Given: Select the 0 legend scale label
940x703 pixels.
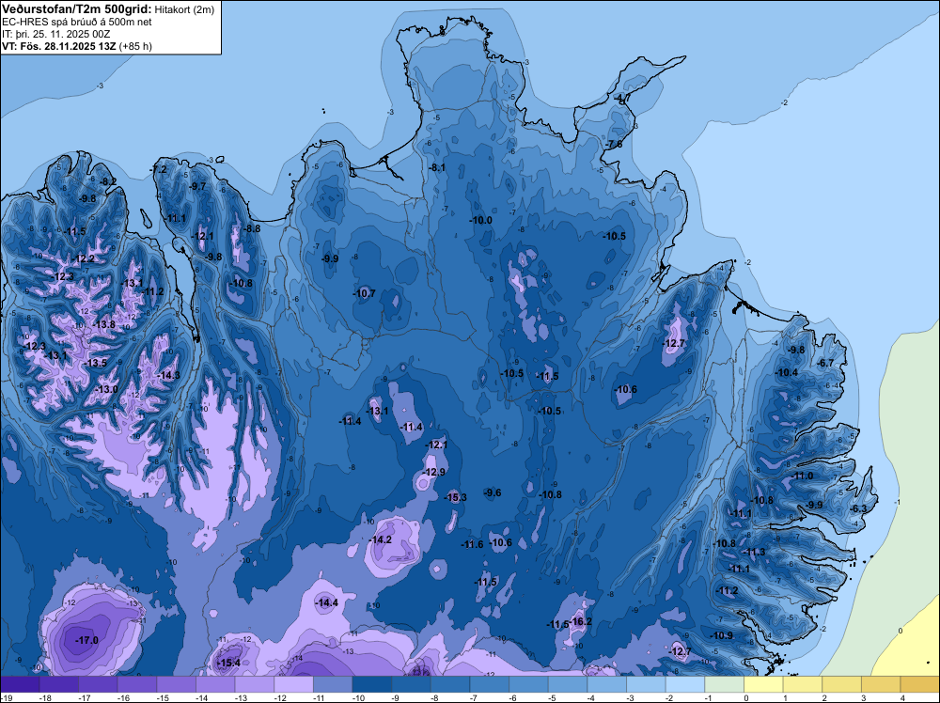Looking at the screenshot, I should tap(746, 697).
